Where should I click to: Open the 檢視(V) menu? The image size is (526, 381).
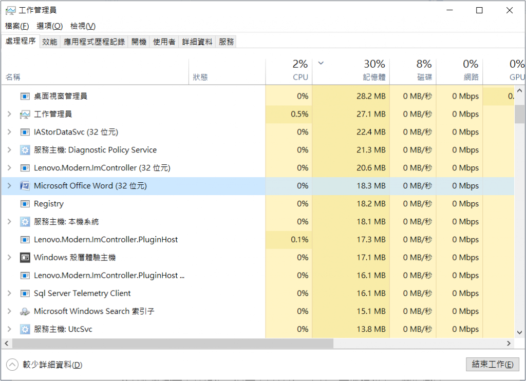(x=83, y=26)
